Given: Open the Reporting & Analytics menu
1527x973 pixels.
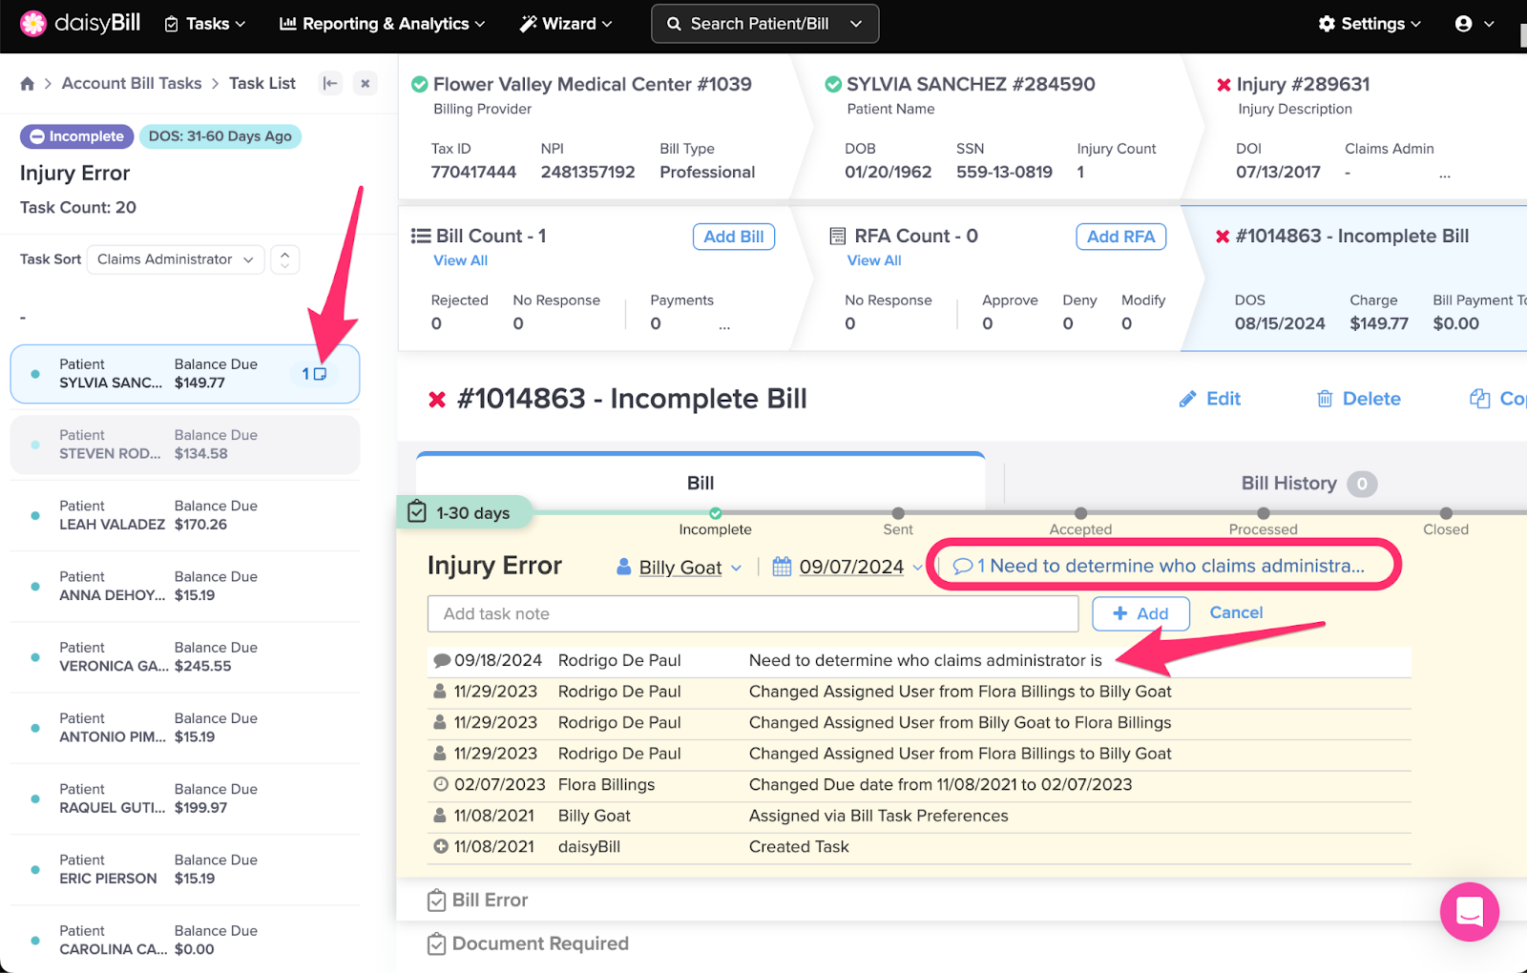Looking at the screenshot, I should 383,24.
